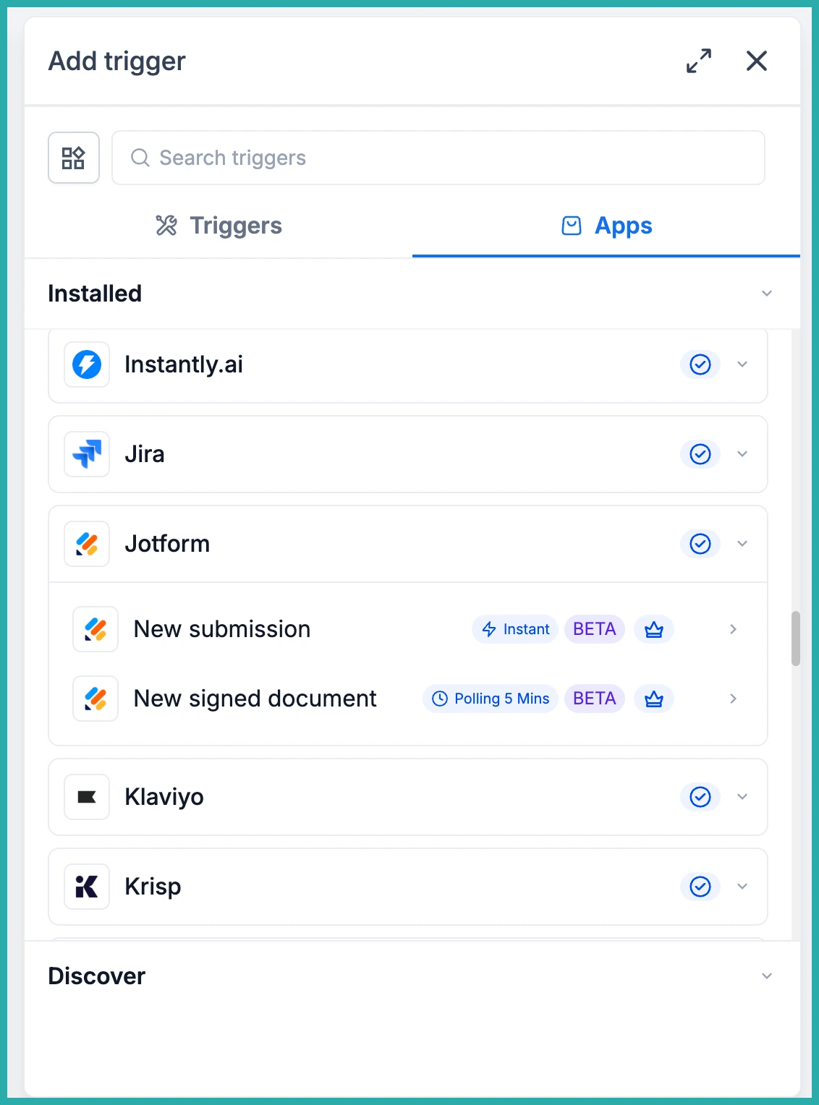
Task: Click the Klaviyo app name
Action: pos(164,797)
